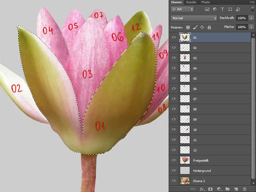This screenshot has width=256, height=192.
Task: Toggle visibility of layer 05
Action: coord(174,78)
